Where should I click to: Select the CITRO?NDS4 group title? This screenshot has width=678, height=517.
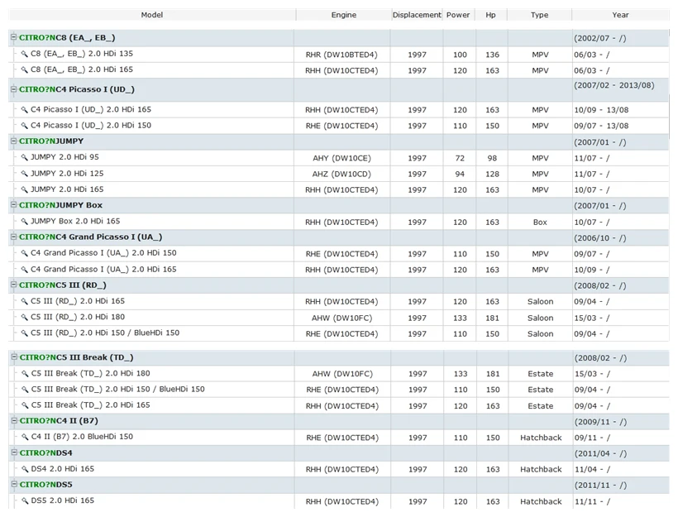tap(45, 453)
